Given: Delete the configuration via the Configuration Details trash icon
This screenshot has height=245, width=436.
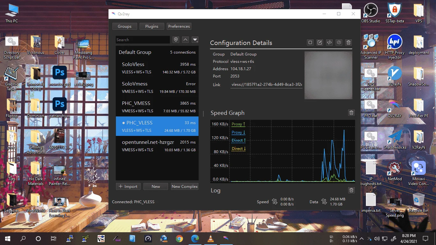Looking at the screenshot, I should coord(349,42).
